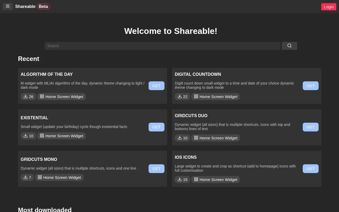Open the hamburger menu
The image size is (339, 212).
coord(8,6)
